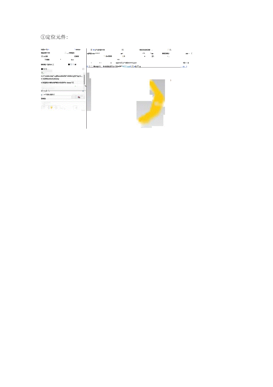Click the grid icon beside a-UB

(x=42, y=56)
